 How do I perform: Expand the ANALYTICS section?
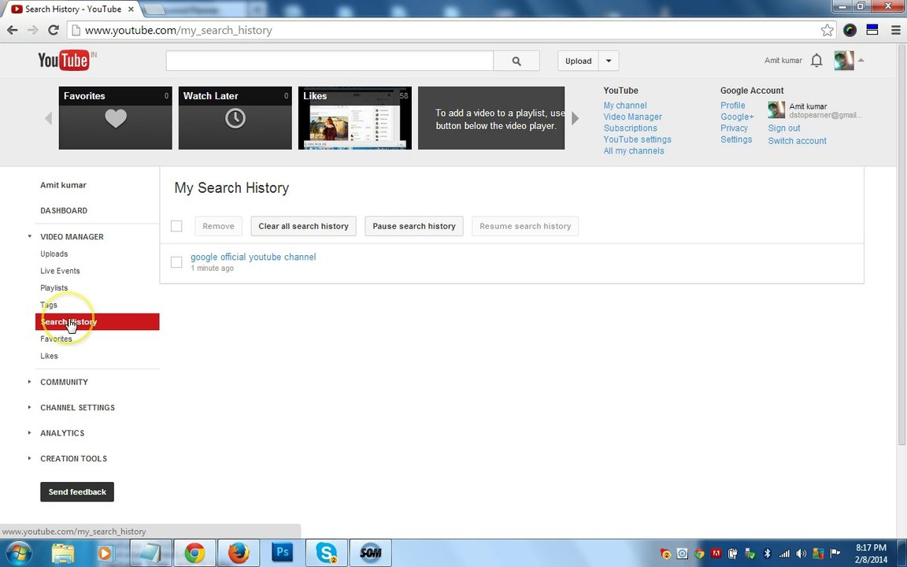point(29,433)
